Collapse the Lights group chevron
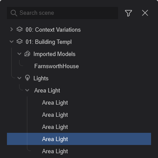The image size is (158, 158). (x=19, y=78)
